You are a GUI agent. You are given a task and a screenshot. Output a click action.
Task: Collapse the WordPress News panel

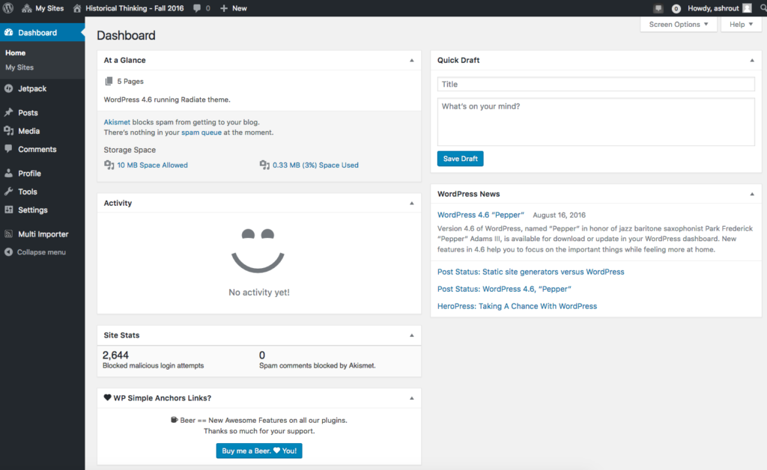(752, 195)
